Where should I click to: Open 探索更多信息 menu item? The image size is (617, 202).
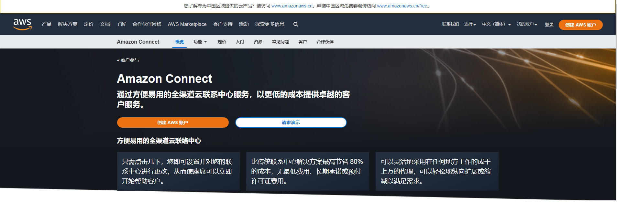point(270,24)
